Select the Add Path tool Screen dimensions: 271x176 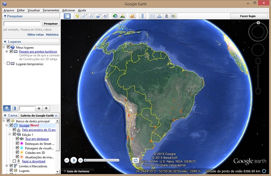91,16
